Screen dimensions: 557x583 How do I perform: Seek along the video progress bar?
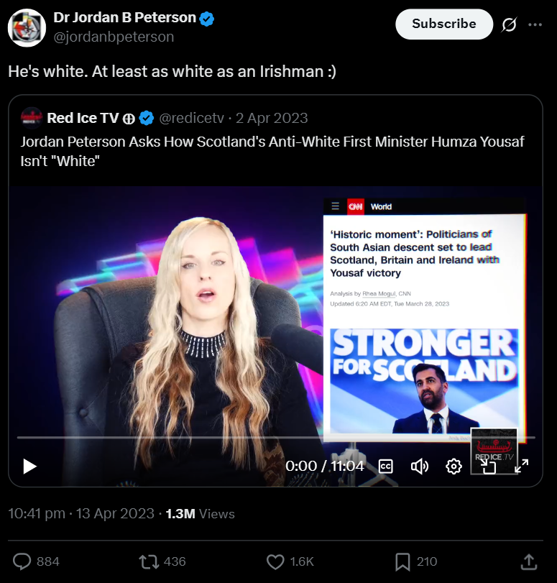(276, 438)
